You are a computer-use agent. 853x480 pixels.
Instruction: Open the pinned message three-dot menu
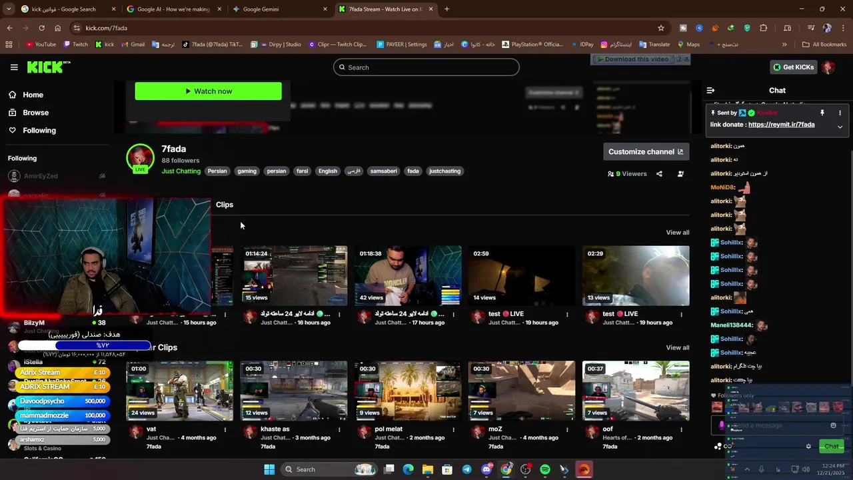point(840,113)
